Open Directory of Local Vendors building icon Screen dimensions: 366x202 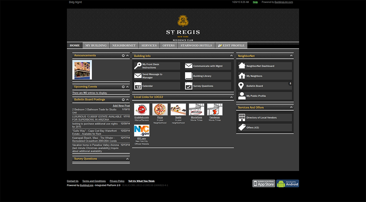(x=242, y=118)
